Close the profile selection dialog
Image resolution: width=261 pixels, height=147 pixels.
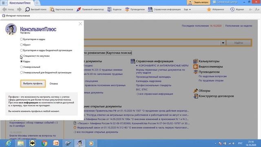click(x=80, y=24)
